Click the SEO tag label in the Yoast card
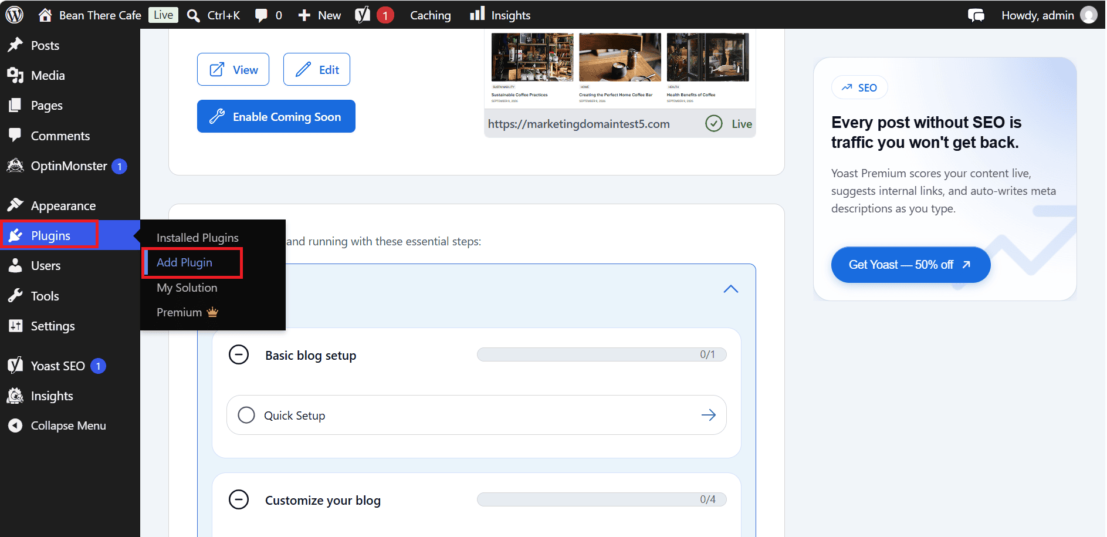The image size is (1107, 537). [859, 87]
